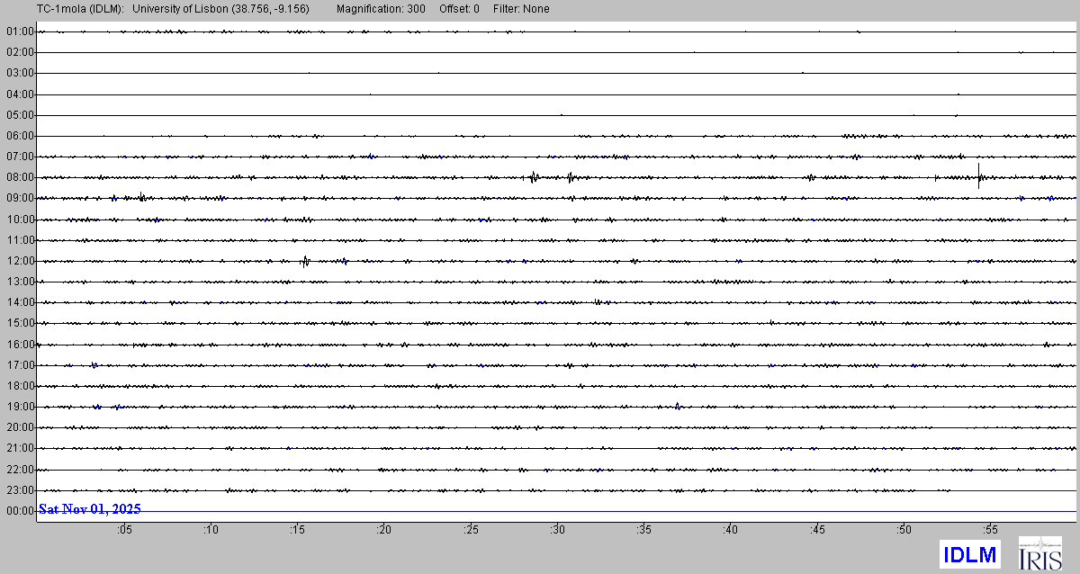Image resolution: width=1080 pixels, height=574 pixels.
Task: Click the Filter: None header text
Action: coord(521,9)
